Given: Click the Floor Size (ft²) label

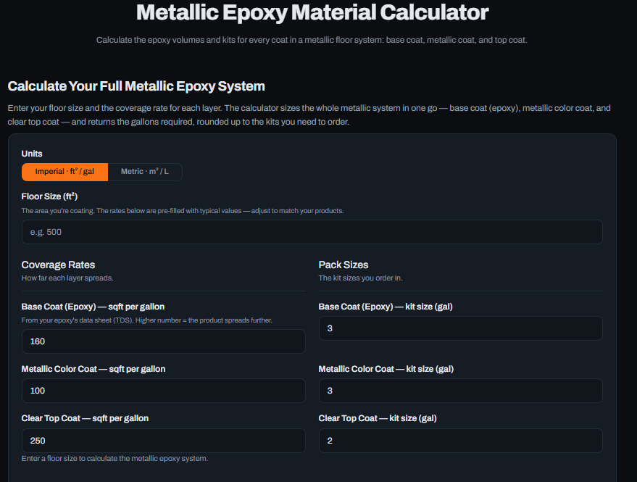Looking at the screenshot, I should coord(49,196).
